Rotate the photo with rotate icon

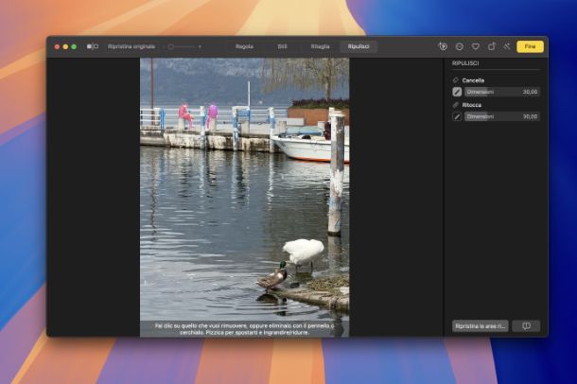click(491, 46)
